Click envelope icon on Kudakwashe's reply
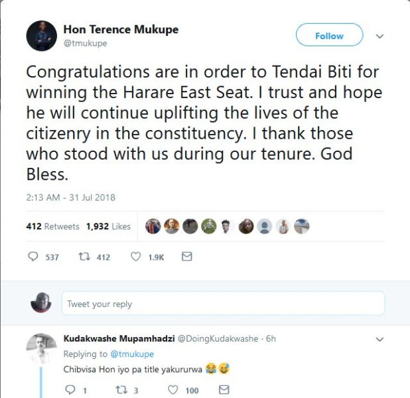Screen dimensions: 410x398 [x=224, y=390]
